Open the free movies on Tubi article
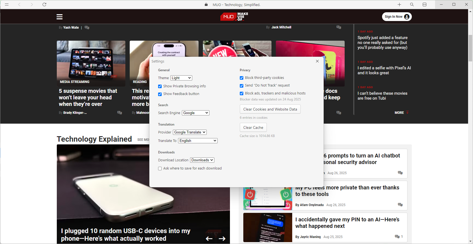Screen dimensions: 473x244 click(x=382, y=96)
